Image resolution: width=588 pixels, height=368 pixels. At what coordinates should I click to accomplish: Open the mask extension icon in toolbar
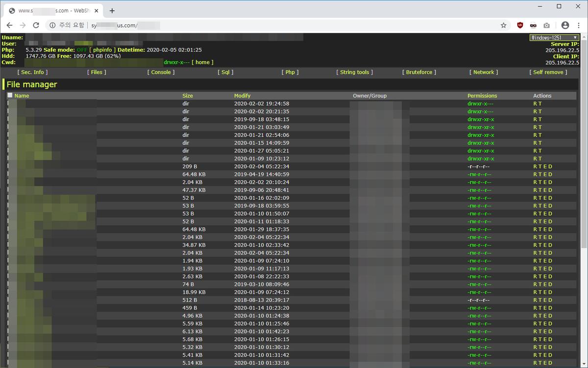[x=533, y=25]
